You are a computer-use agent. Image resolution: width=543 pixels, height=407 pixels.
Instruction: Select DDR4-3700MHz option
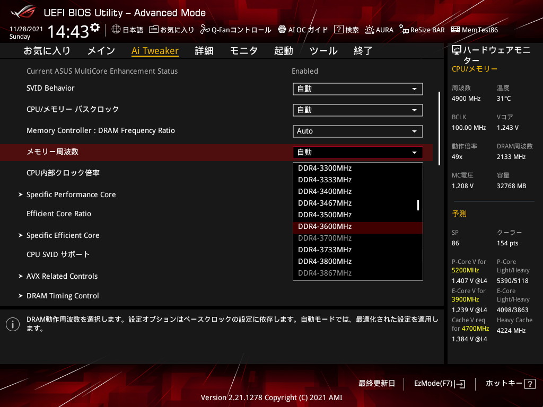(x=358, y=238)
